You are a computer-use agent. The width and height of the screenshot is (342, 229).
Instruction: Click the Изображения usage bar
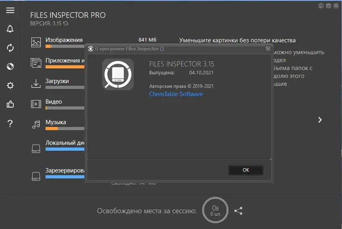tap(65, 46)
